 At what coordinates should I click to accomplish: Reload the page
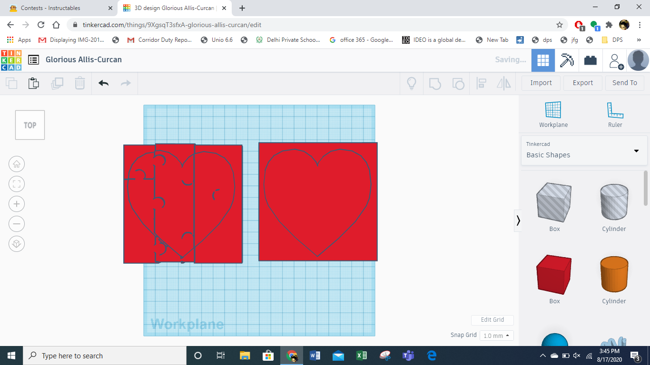tap(41, 25)
